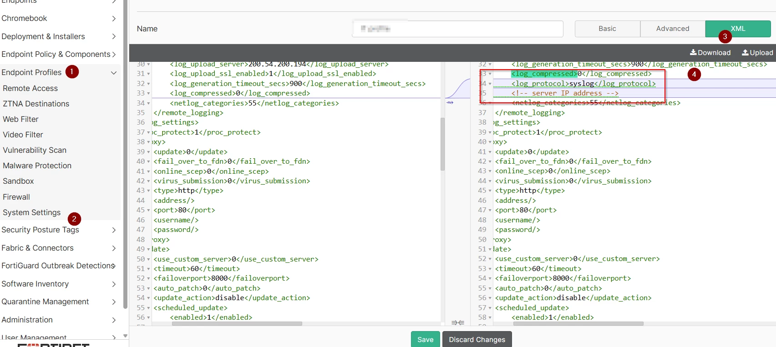This screenshot has width=776, height=347.
Task: Switch to the Basic tab
Action: pos(607,29)
